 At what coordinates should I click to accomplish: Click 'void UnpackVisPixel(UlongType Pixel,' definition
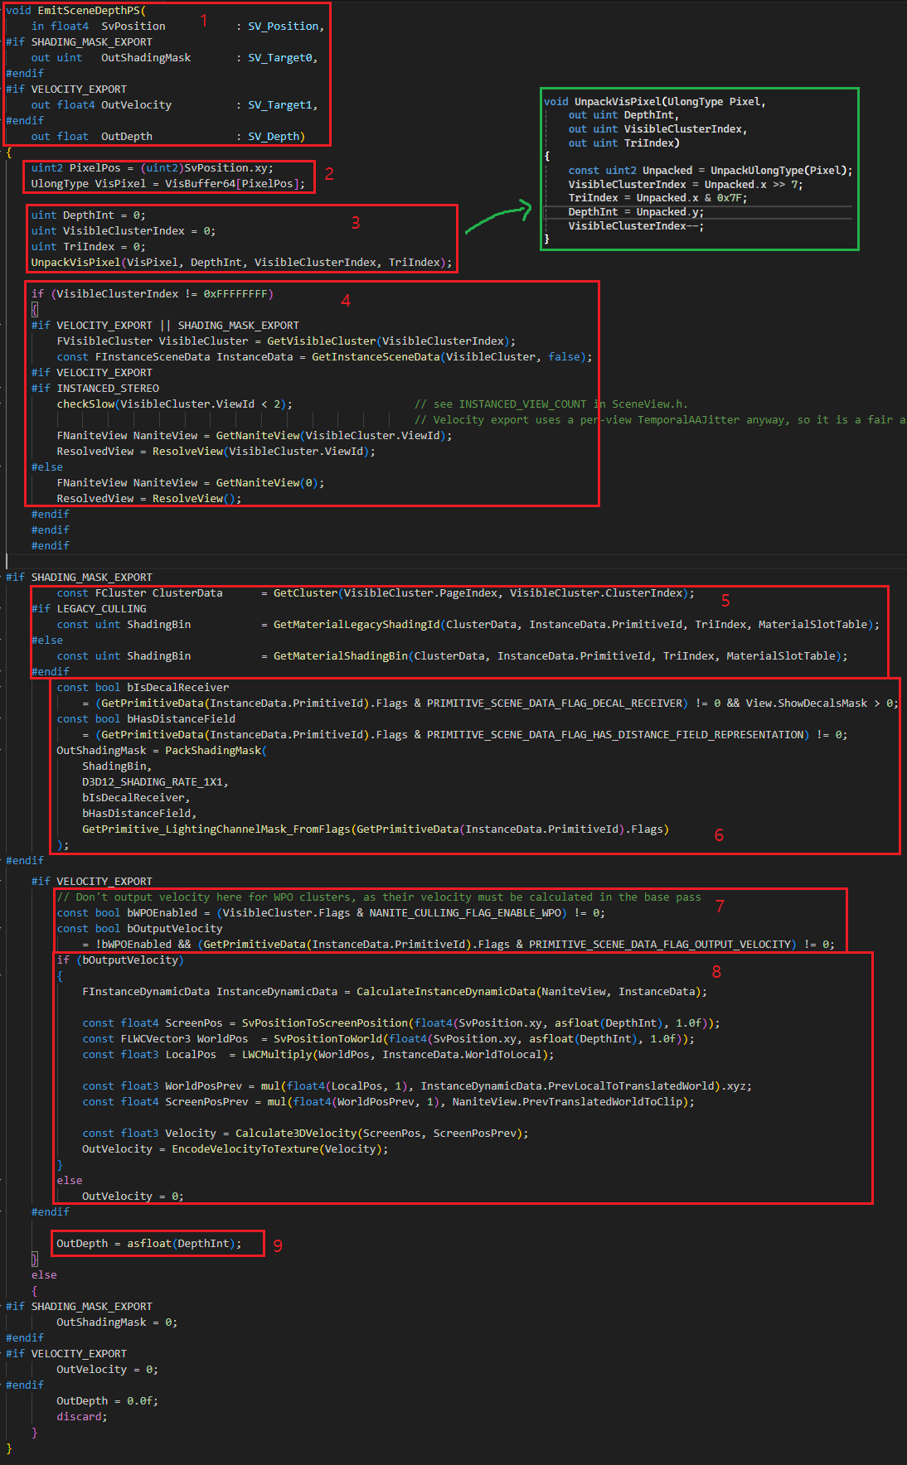point(655,102)
